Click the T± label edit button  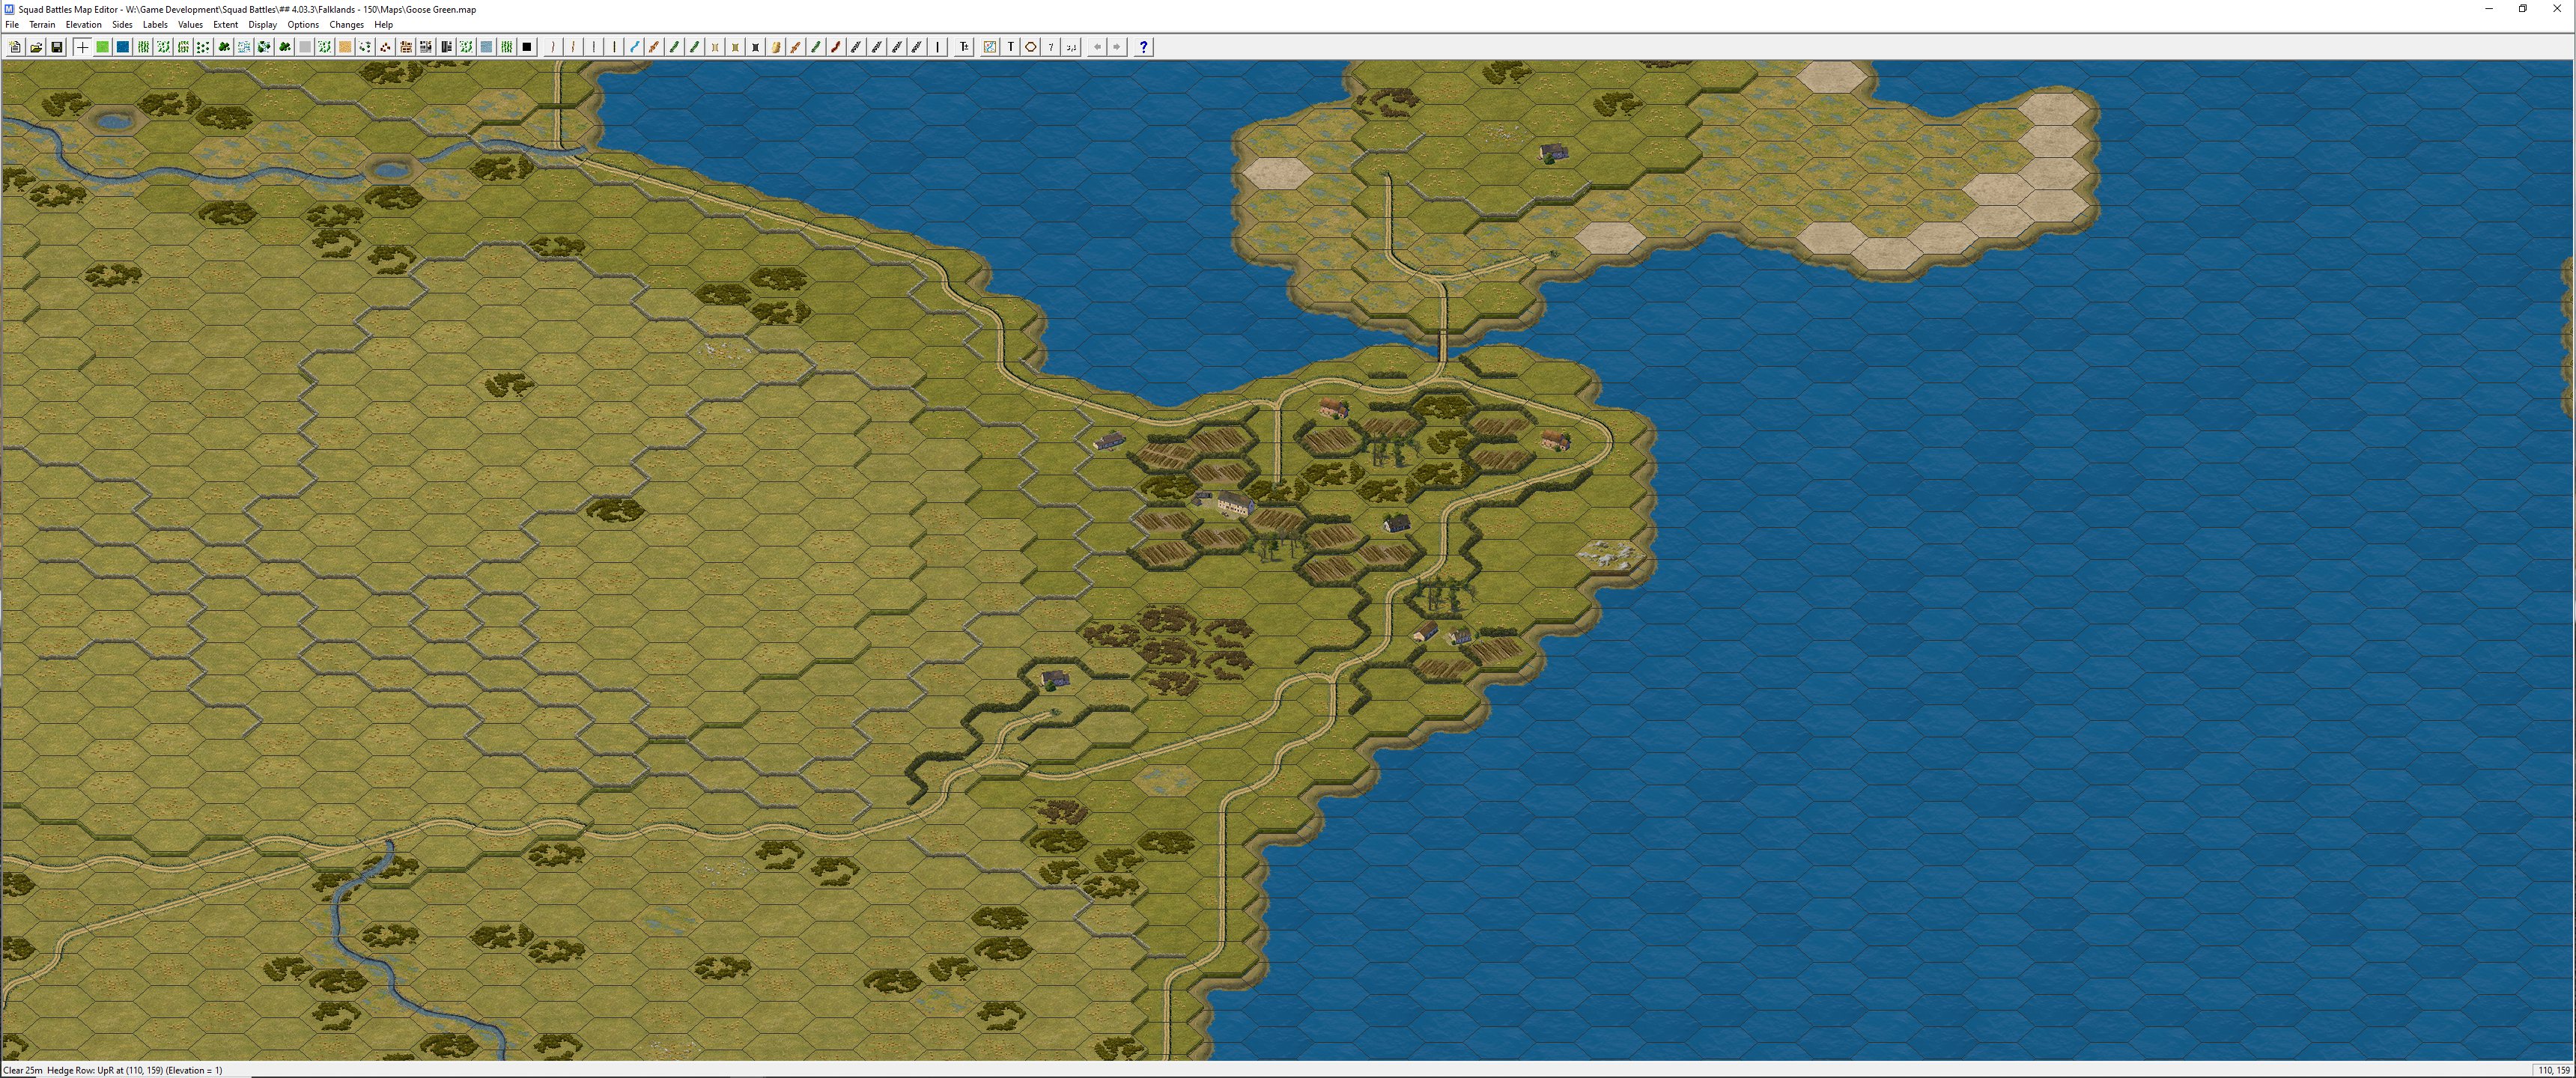click(964, 47)
